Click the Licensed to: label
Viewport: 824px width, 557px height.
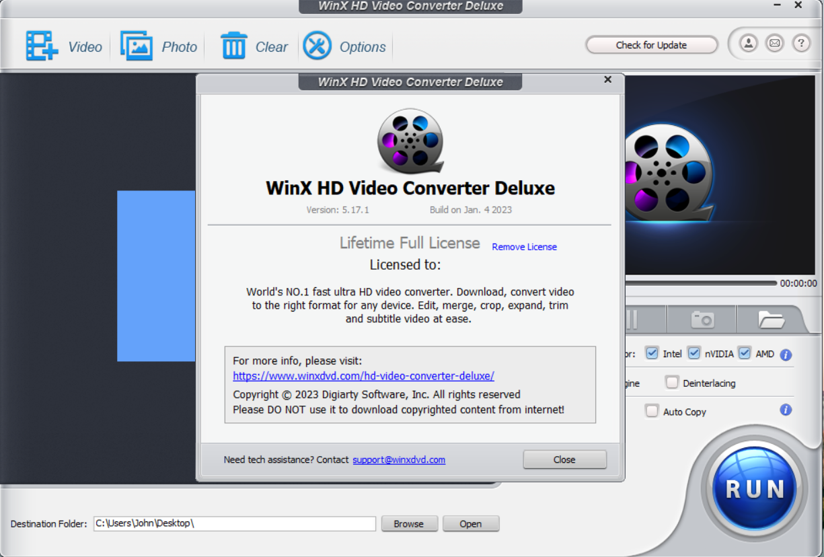coord(405,265)
